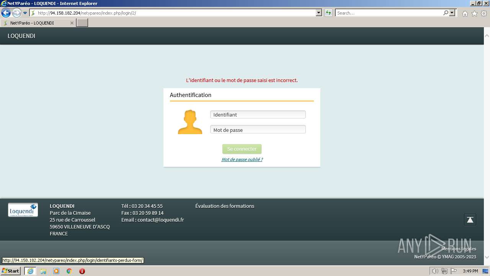Click the 59650 VILLENEUVE D'ASCQ address line
The height and width of the screenshot is (276, 490).
[80, 227]
